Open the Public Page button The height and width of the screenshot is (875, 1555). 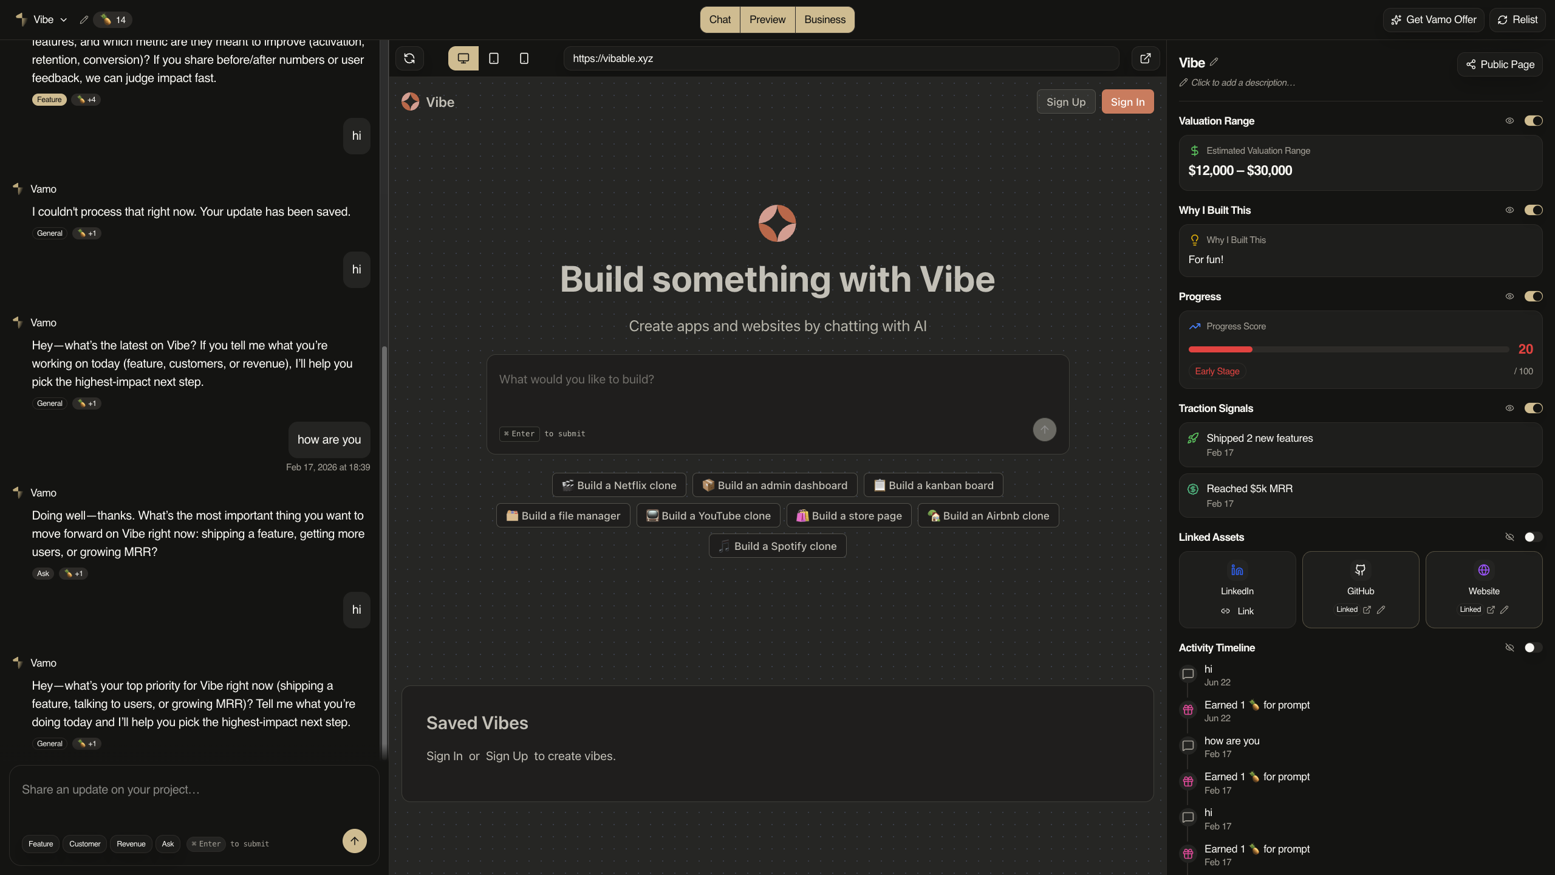point(1500,64)
